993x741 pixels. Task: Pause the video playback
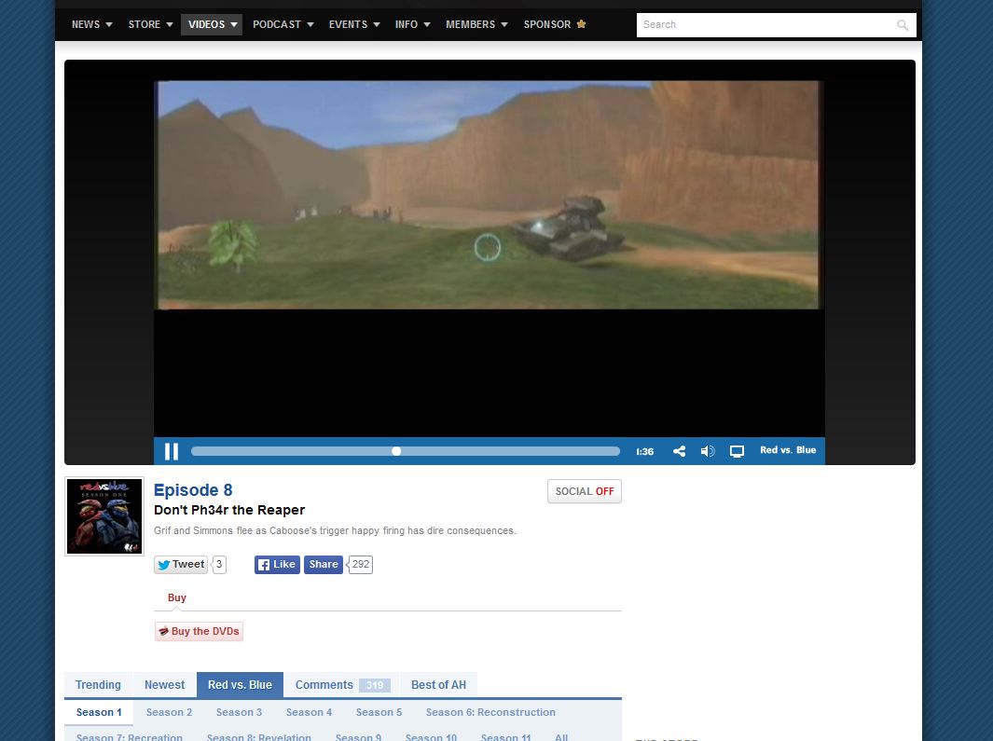(171, 451)
